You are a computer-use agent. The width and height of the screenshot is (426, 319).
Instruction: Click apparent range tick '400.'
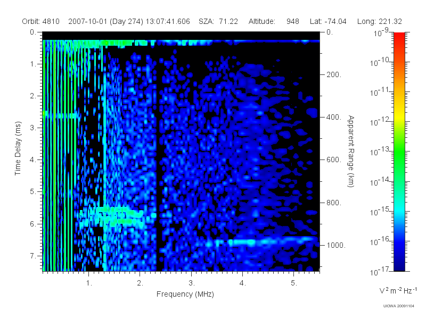[334, 117]
